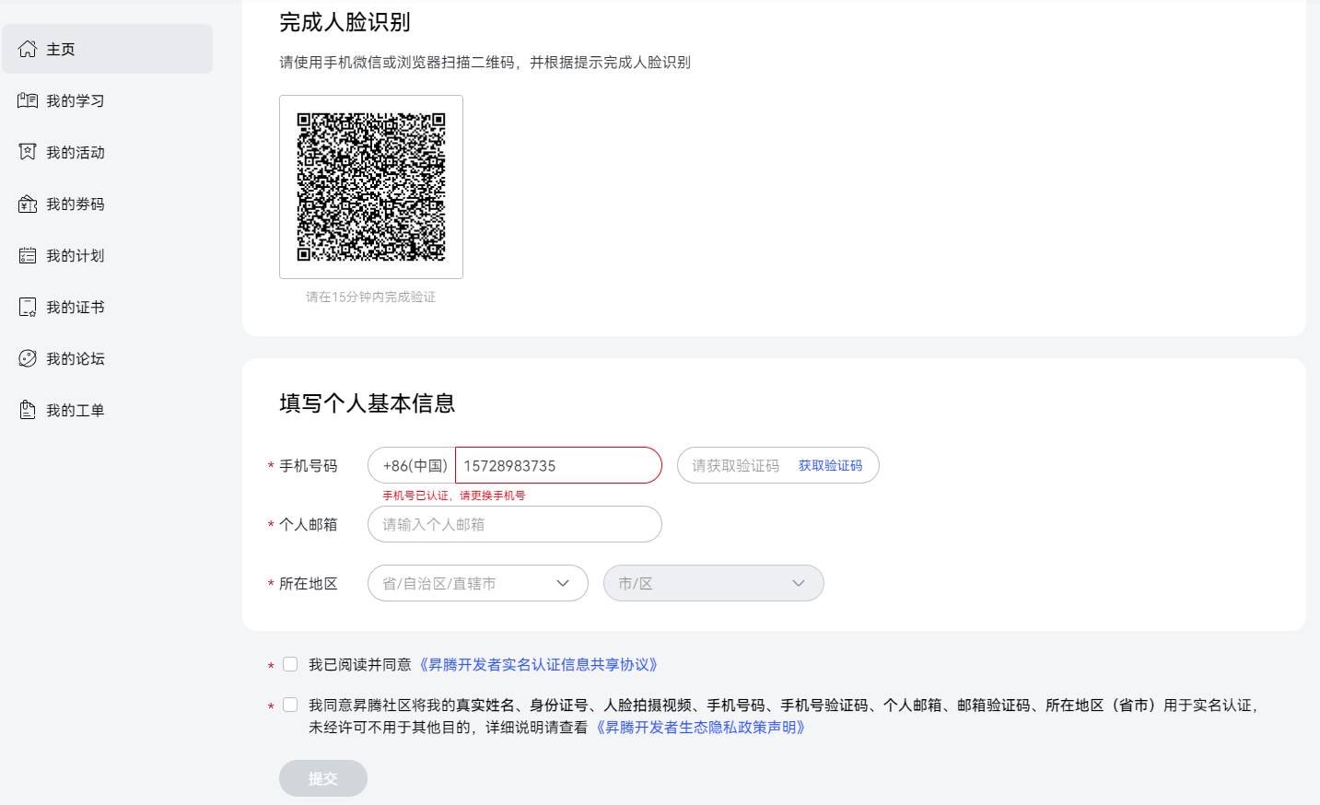Click the 完成人脸识别 heading
This screenshot has width=1320, height=805.
[345, 22]
